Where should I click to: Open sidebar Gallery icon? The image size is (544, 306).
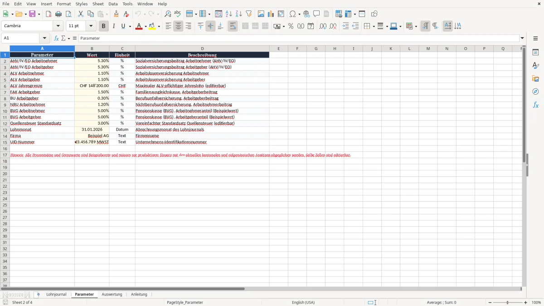(535, 79)
